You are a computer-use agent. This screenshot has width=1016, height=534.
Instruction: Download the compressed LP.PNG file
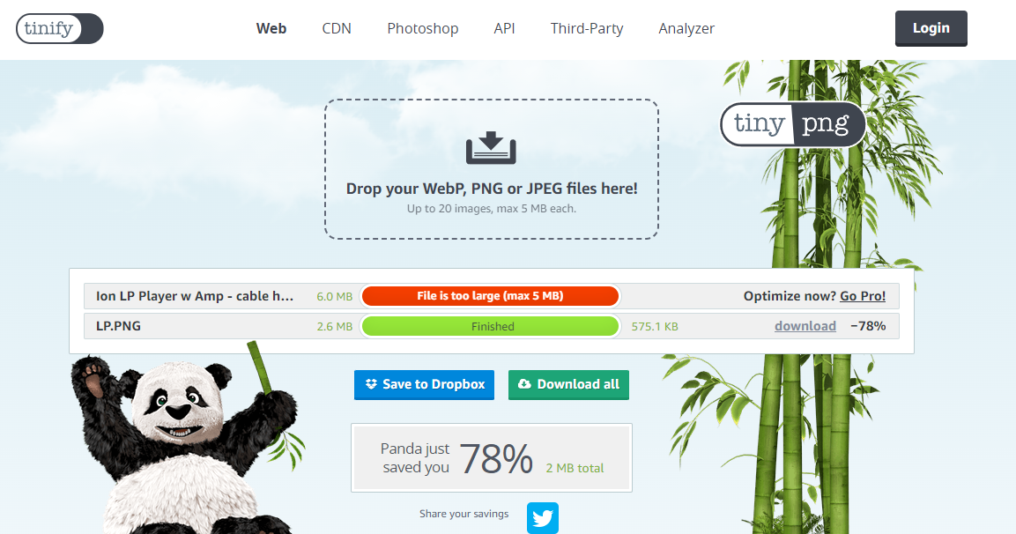click(x=805, y=326)
